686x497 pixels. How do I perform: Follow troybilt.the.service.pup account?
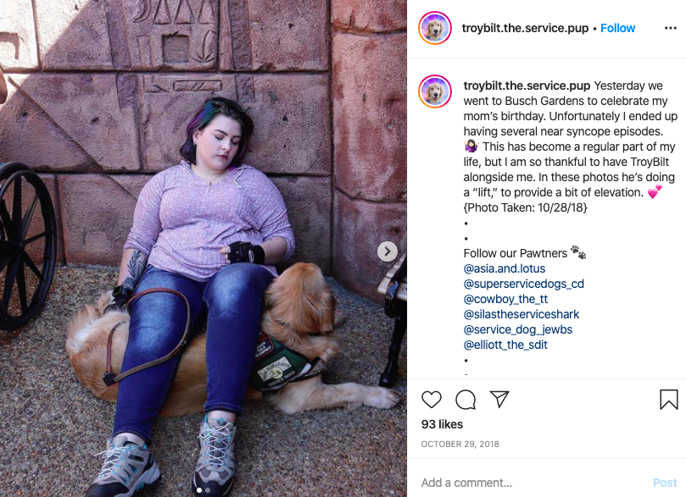[x=617, y=28]
